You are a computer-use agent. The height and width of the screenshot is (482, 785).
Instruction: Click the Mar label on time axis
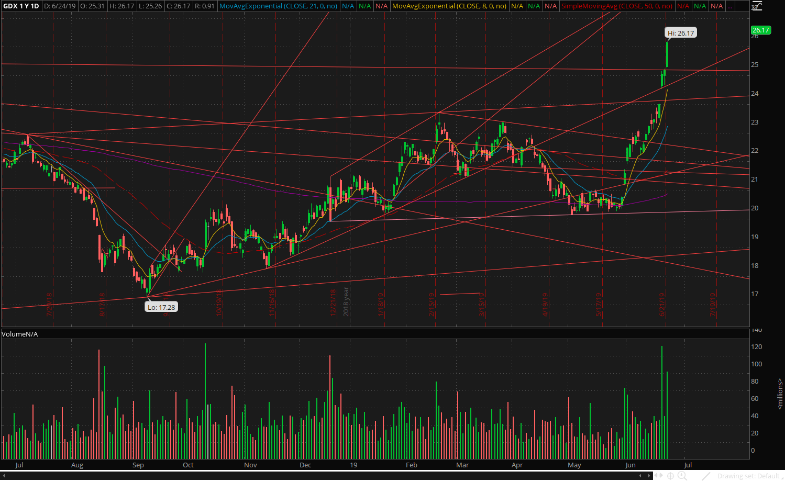pos(462,465)
